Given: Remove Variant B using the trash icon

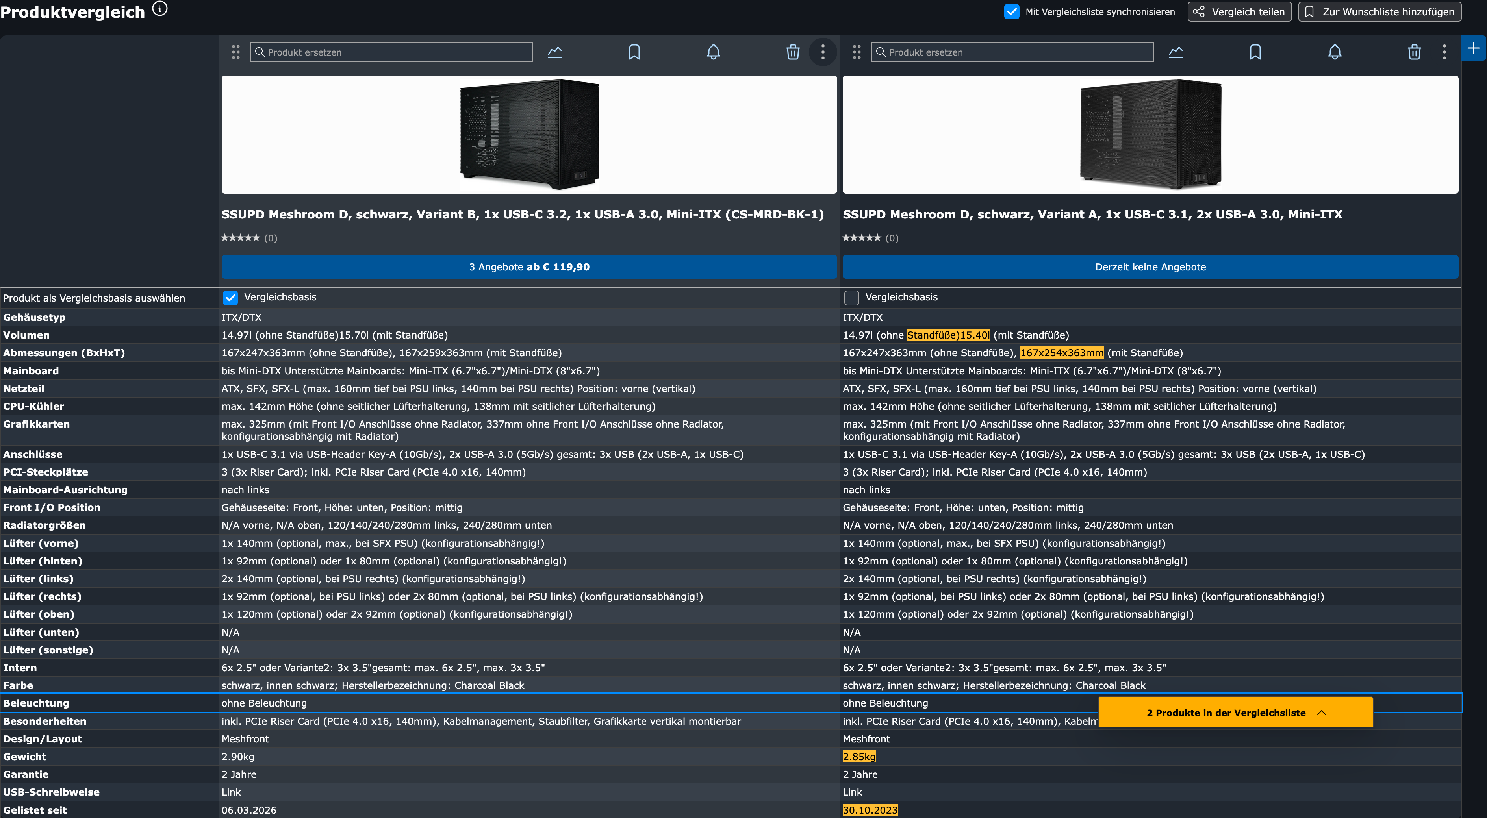Looking at the screenshot, I should [792, 52].
